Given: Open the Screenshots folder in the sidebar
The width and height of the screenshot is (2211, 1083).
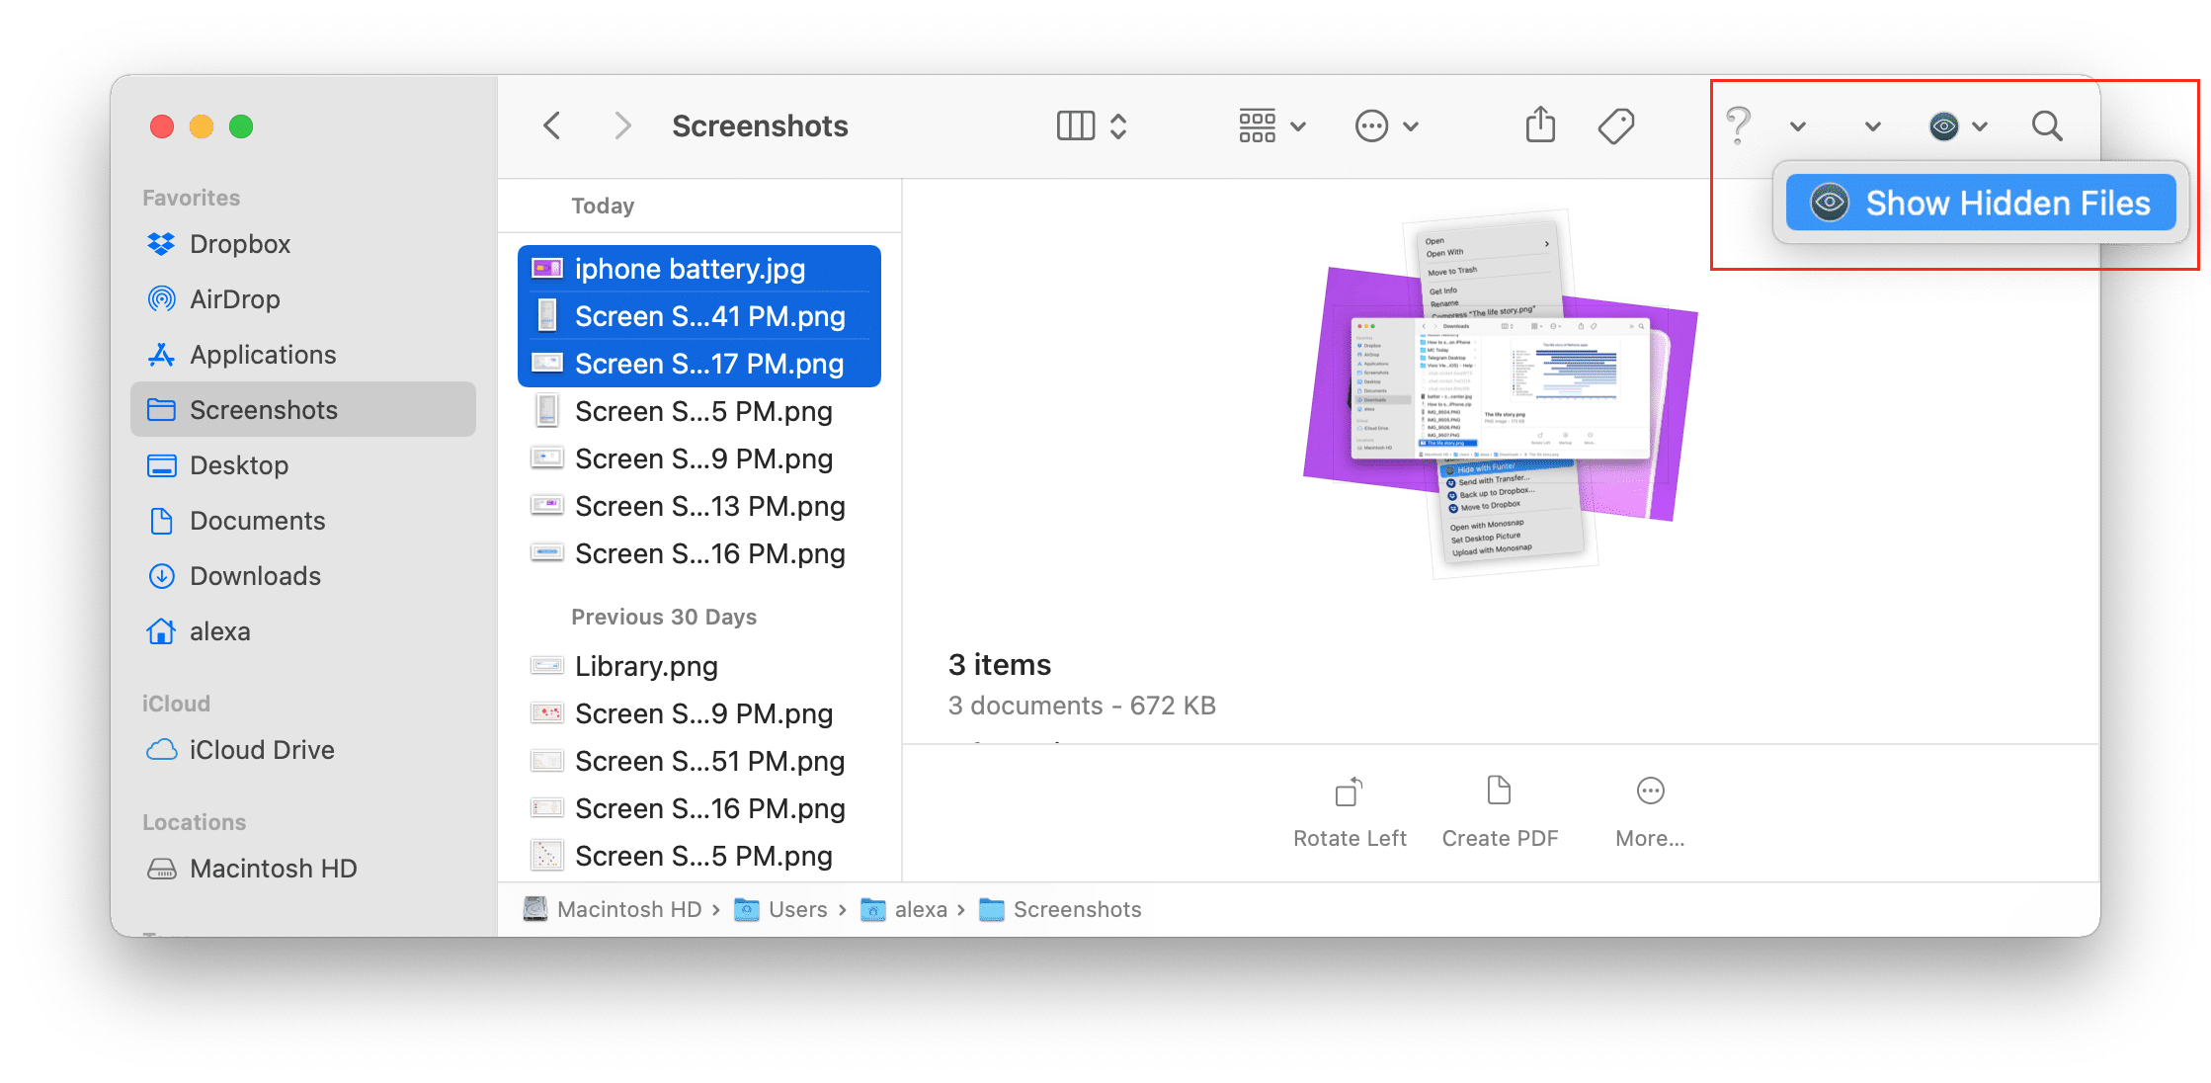Looking at the screenshot, I should [x=265, y=409].
